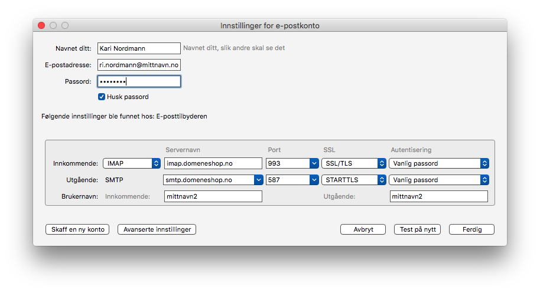Expand the outgoing port 587 dropdown arrow
The image size is (540, 293).
tap(314, 180)
